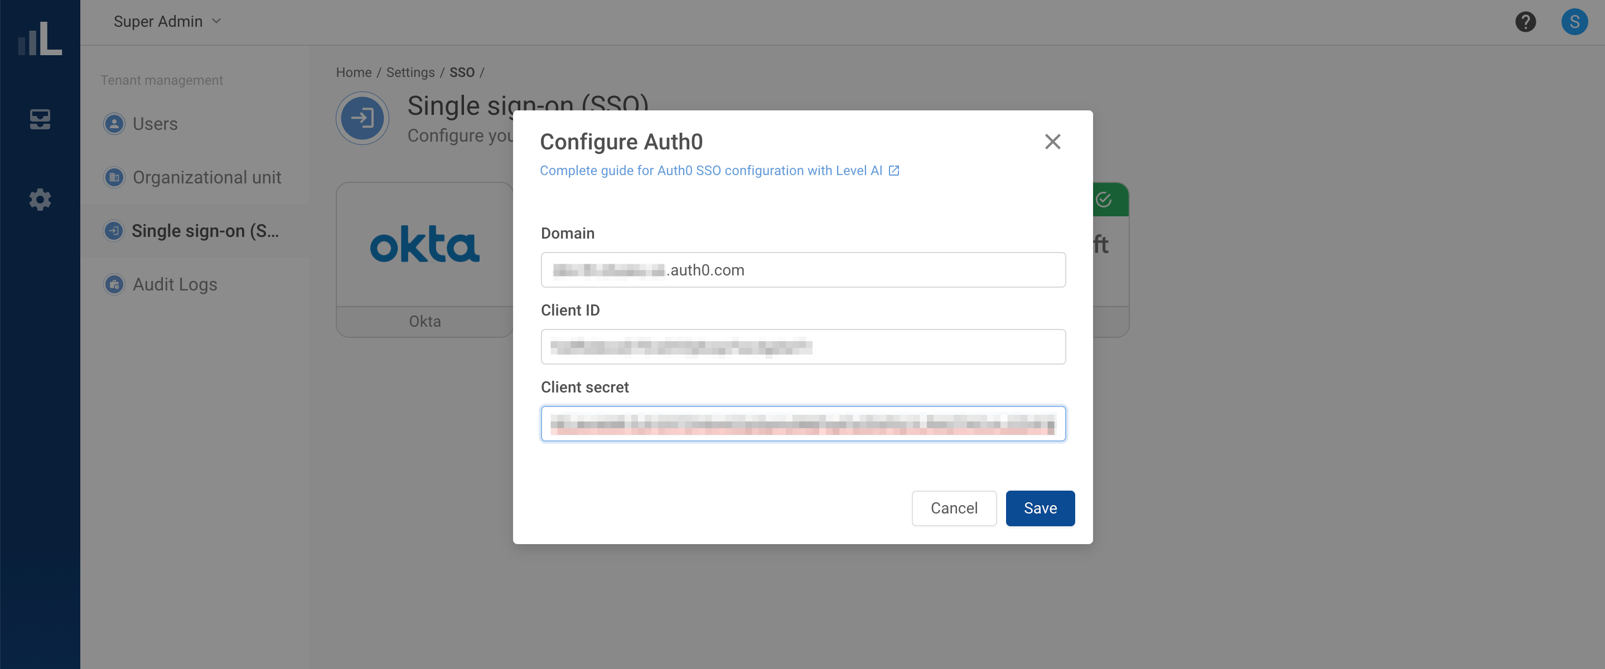Click the green checkmark badge on provider card
Image resolution: width=1605 pixels, height=669 pixels.
pos(1104,200)
